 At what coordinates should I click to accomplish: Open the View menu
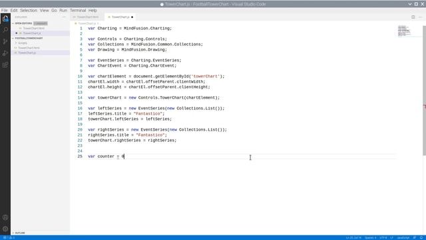(45, 11)
